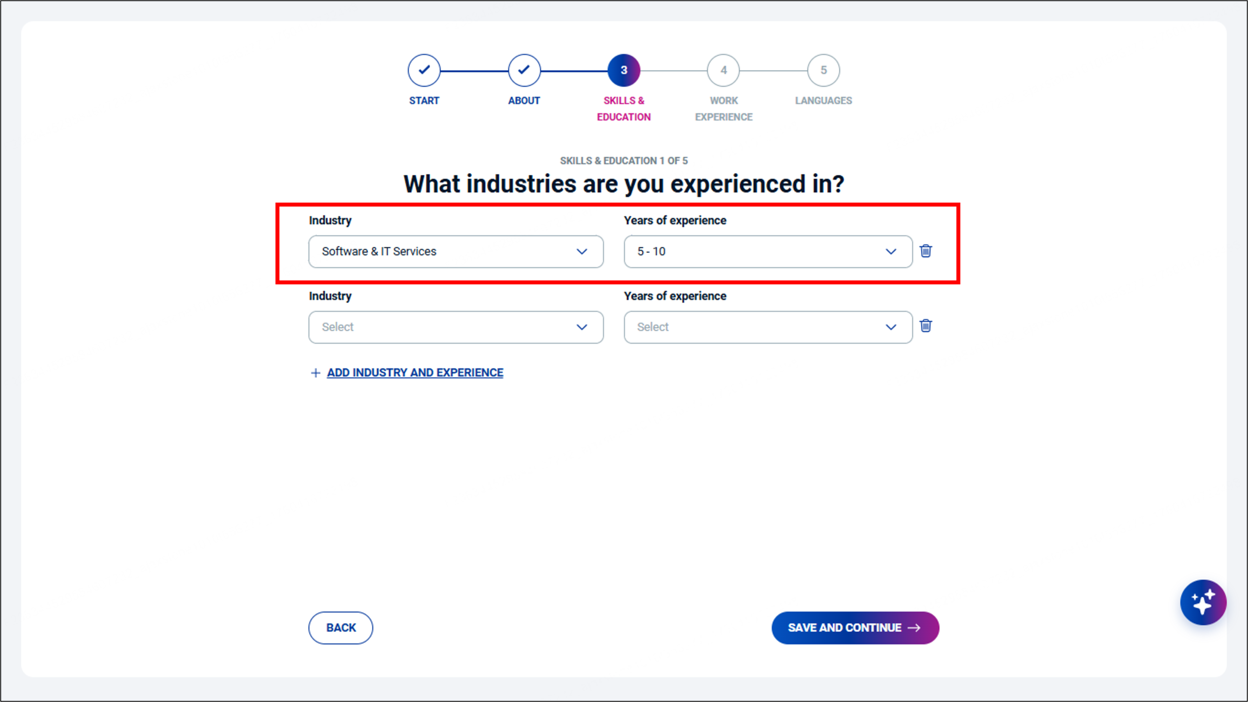Click Save and Continue
This screenshot has width=1248, height=702.
[x=844, y=627]
